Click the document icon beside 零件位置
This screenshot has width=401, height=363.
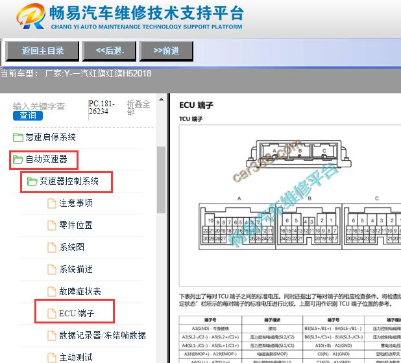52,226
